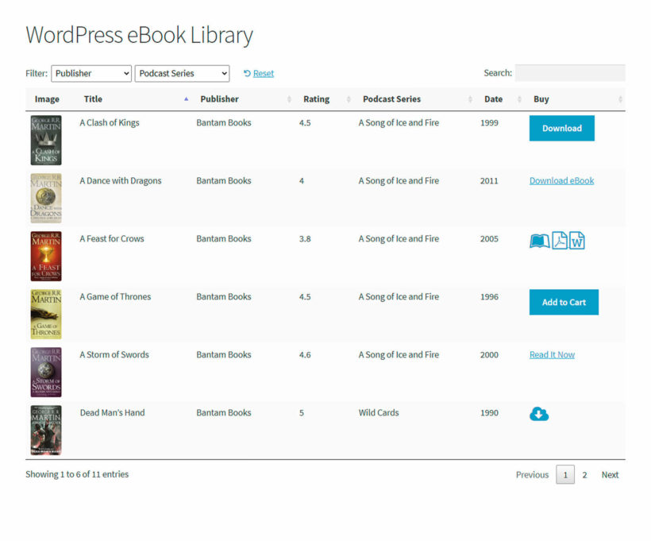Open the Download eBook link for A Dance with Dragons
This screenshot has height=541, width=651.
561,180
